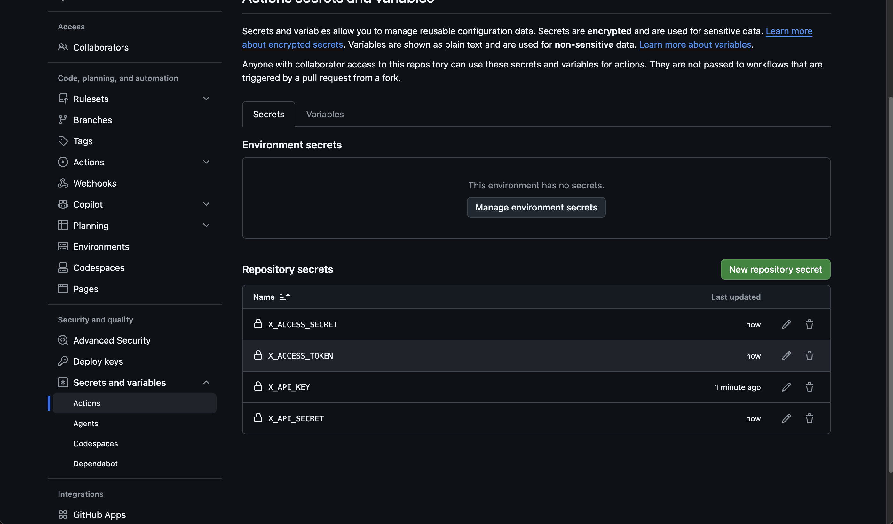Expand the Planning chevron

[x=206, y=226]
